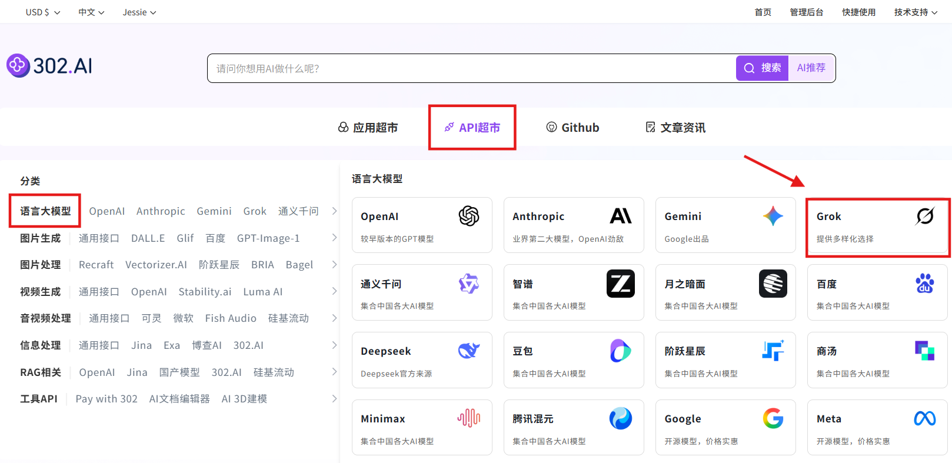
Task: Open 管理后台 in top navigation
Action: click(x=806, y=12)
